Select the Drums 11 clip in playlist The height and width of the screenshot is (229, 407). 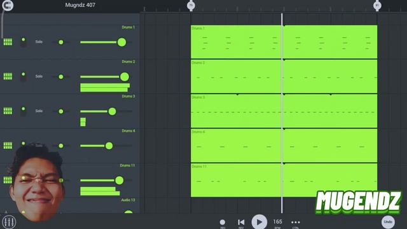(284, 180)
